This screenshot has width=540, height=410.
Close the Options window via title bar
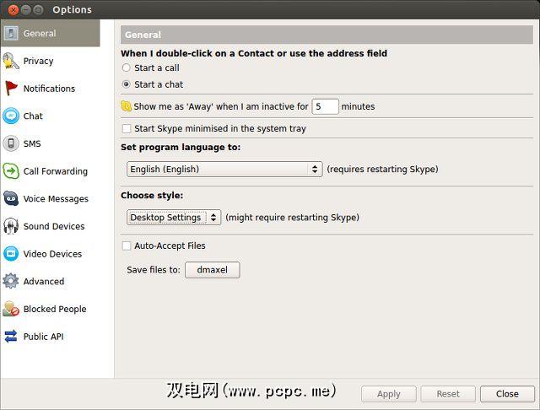pos(13,10)
